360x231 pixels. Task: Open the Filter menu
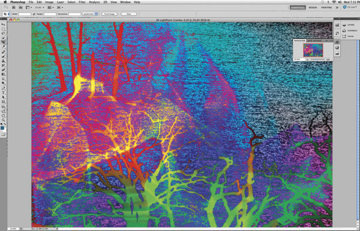tap(82, 2)
